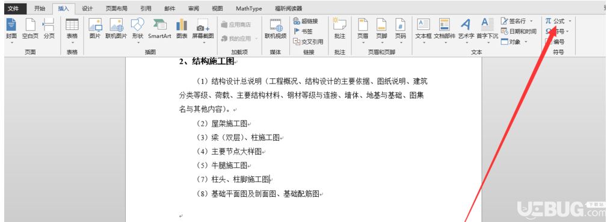Image resolution: width=607 pixels, height=222 pixels.
Task: Switch to the Page Layout (页面布局) tab
Action: (x=117, y=8)
